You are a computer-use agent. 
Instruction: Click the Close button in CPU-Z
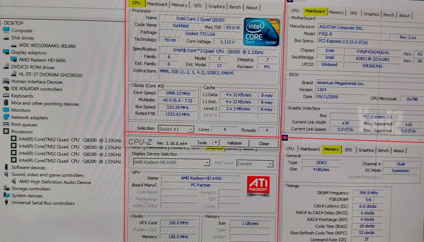tap(264, 144)
